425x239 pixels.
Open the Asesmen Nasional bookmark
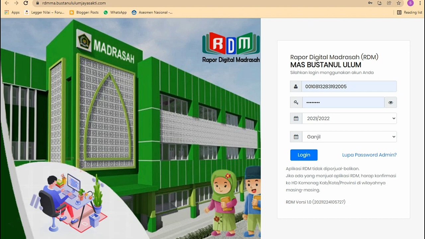pos(152,12)
